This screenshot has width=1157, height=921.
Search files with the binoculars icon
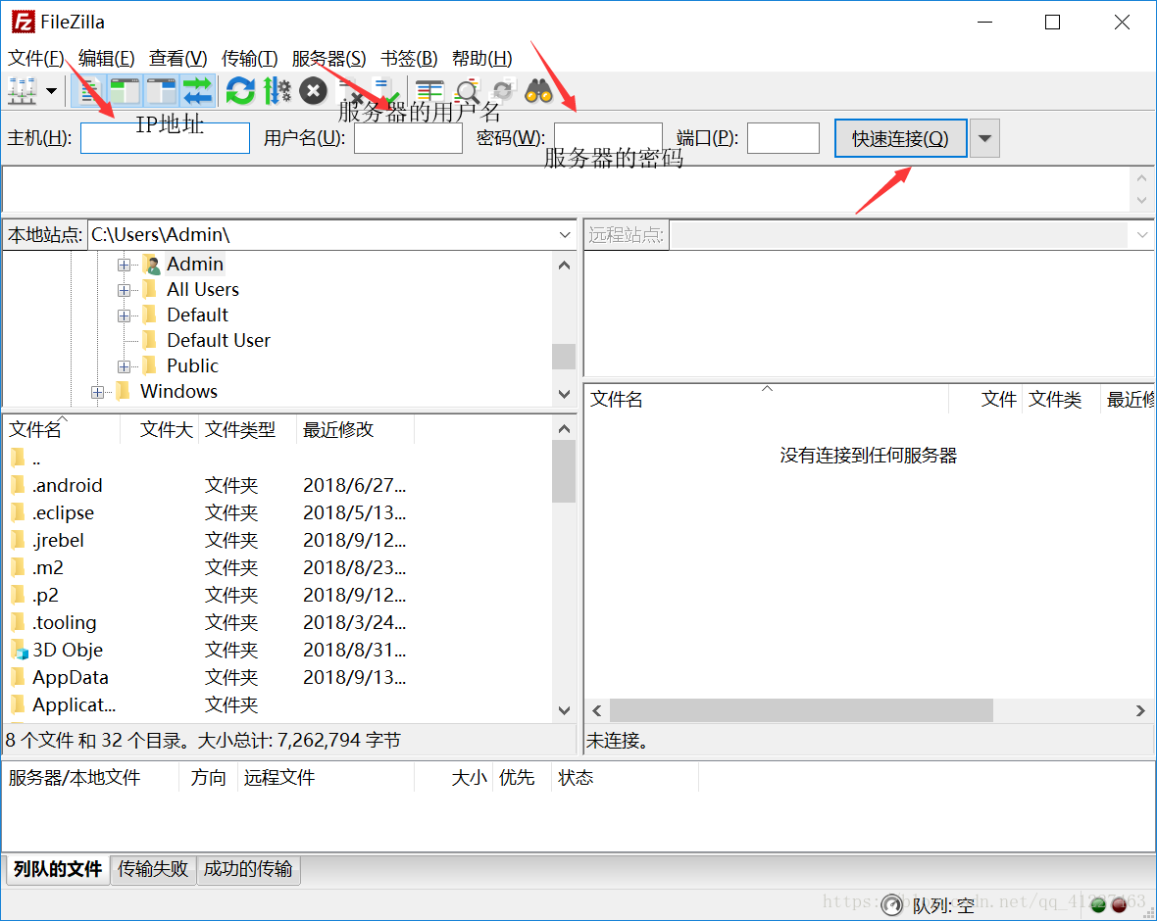[538, 91]
